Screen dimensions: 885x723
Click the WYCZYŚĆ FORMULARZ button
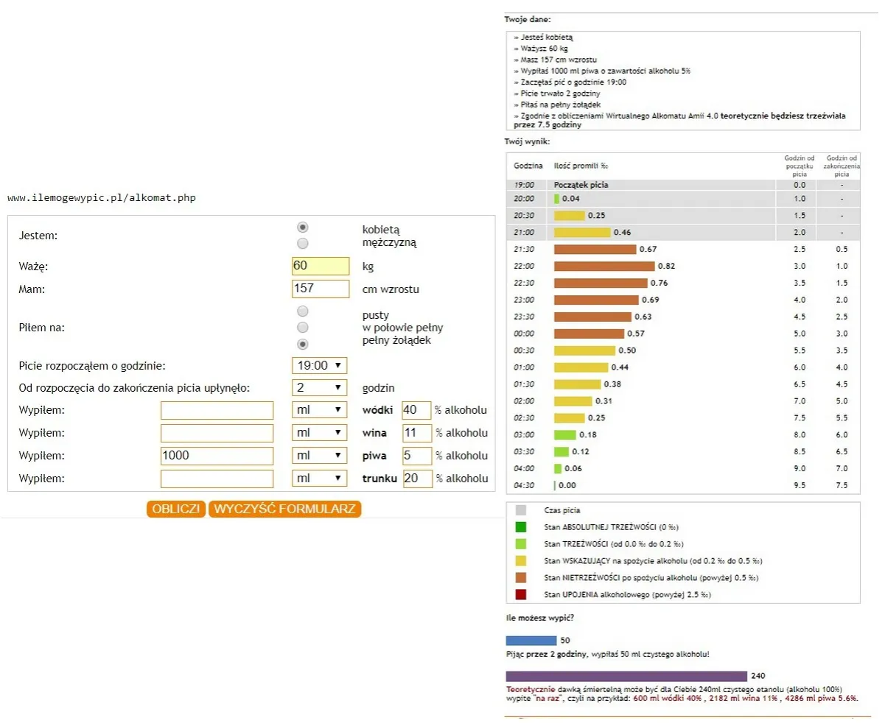tap(285, 509)
